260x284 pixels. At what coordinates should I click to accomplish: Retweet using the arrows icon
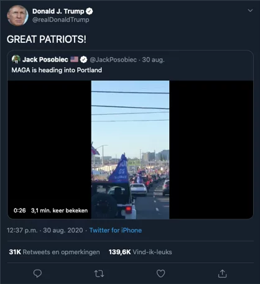tap(99, 274)
